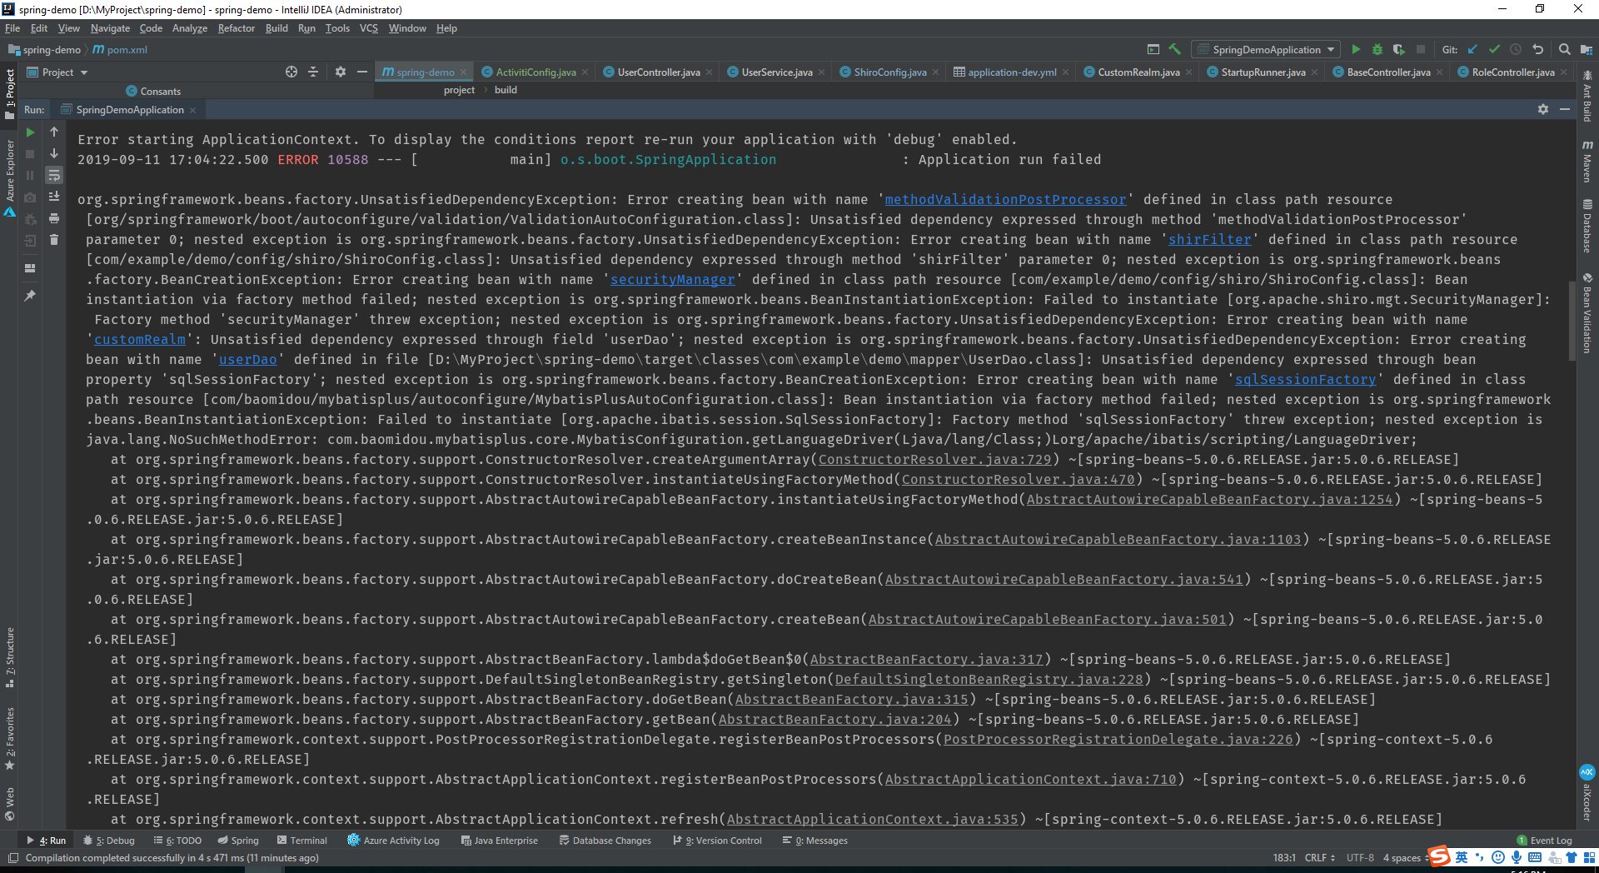Open Search Everywhere magnifier
Screen dimensions: 1599x873
click(x=1564, y=49)
